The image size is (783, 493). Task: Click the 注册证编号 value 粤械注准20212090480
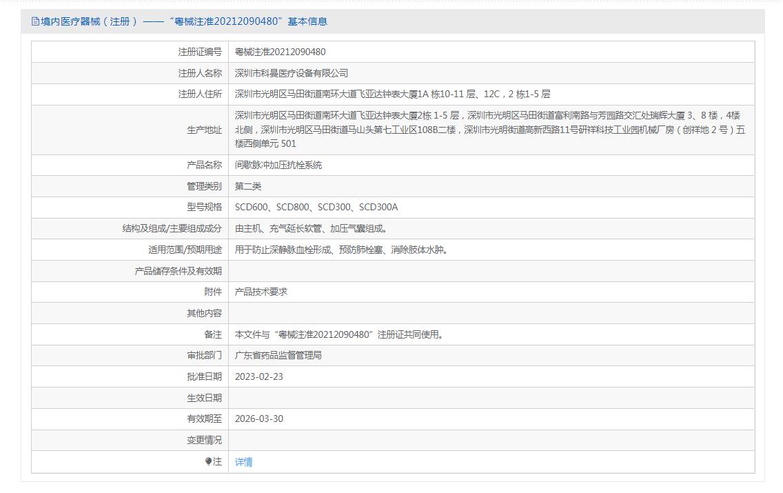[280, 52]
